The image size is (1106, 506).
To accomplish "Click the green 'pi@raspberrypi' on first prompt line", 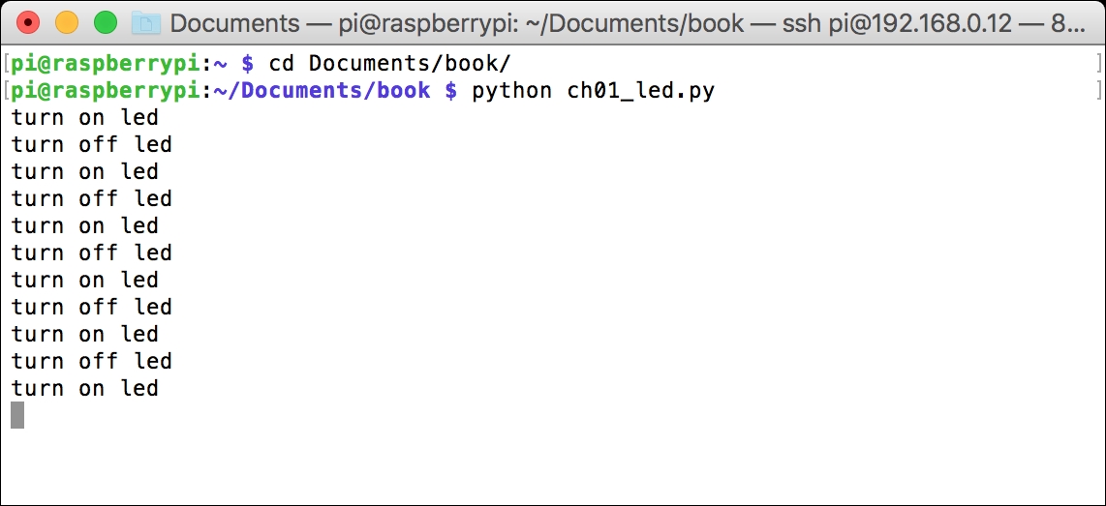I will tap(106, 64).
